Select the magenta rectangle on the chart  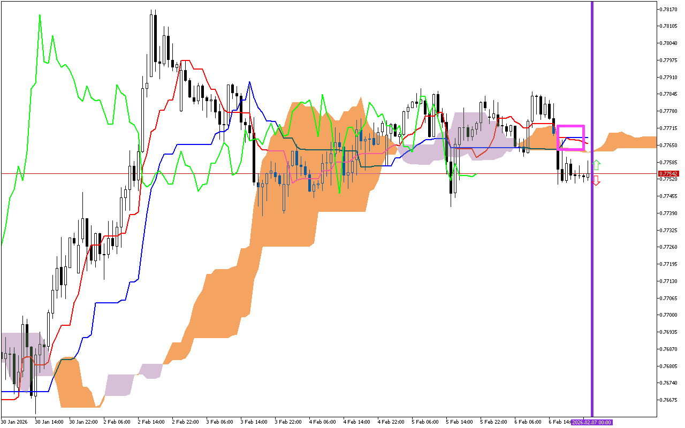(x=571, y=126)
